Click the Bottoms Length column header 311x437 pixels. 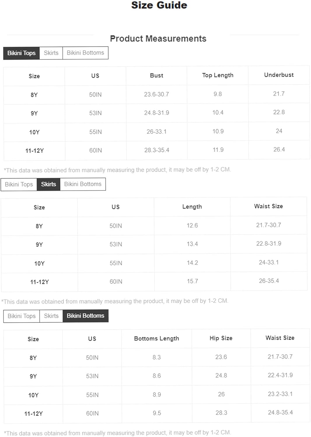tap(157, 339)
